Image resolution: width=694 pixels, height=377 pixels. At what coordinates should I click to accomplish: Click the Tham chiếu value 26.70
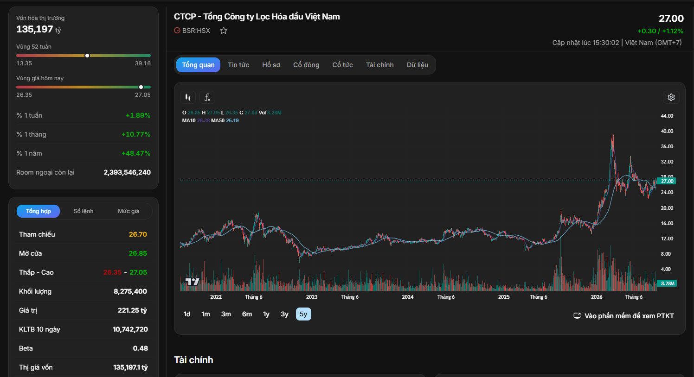pyautogui.click(x=138, y=234)
